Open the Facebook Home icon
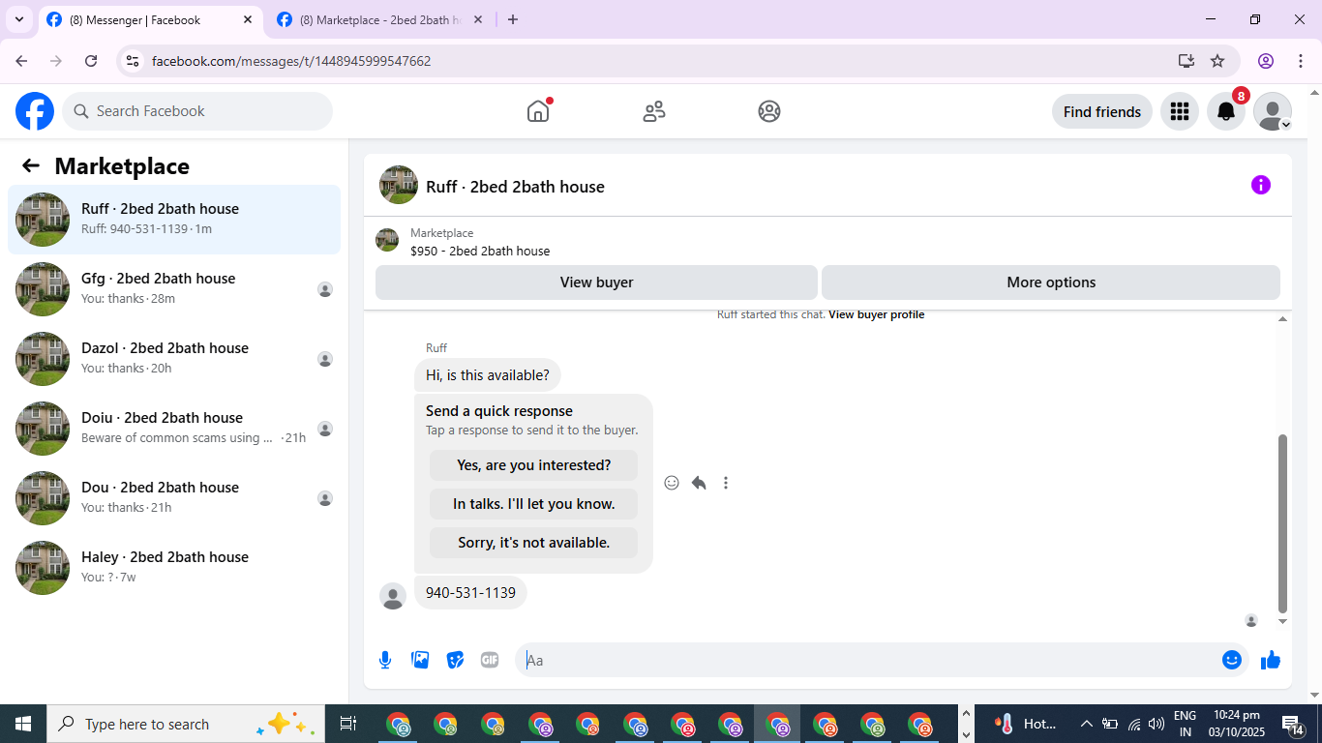 point(538,111)
